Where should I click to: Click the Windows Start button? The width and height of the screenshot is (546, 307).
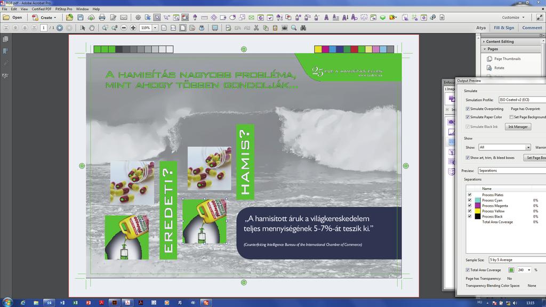click(x=7, y=303)
